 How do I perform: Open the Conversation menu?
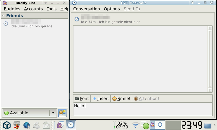[87, 9]
